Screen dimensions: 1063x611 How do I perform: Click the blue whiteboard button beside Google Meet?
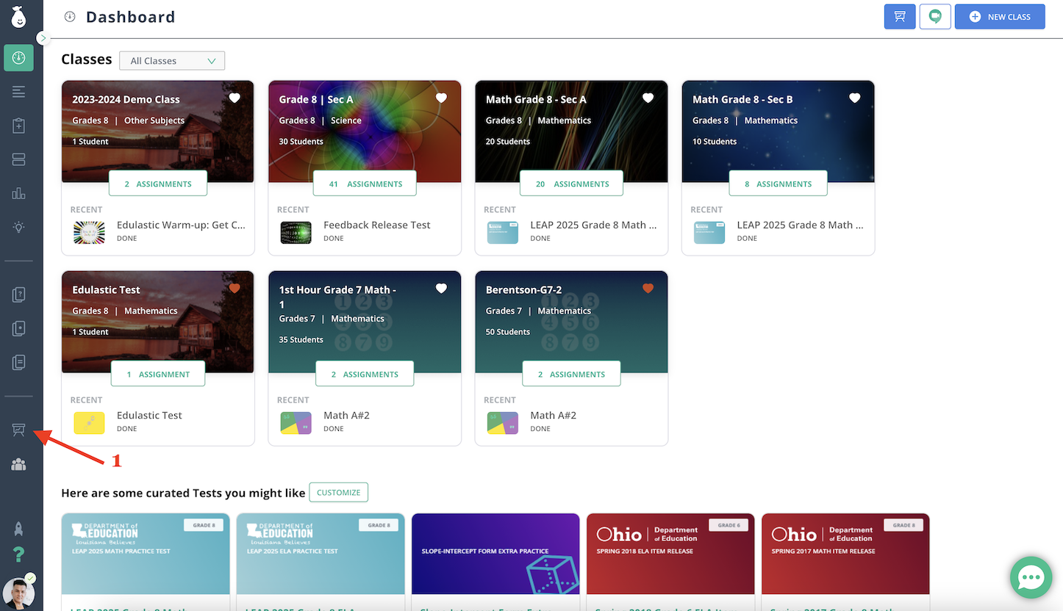click(x=899, y=16)
